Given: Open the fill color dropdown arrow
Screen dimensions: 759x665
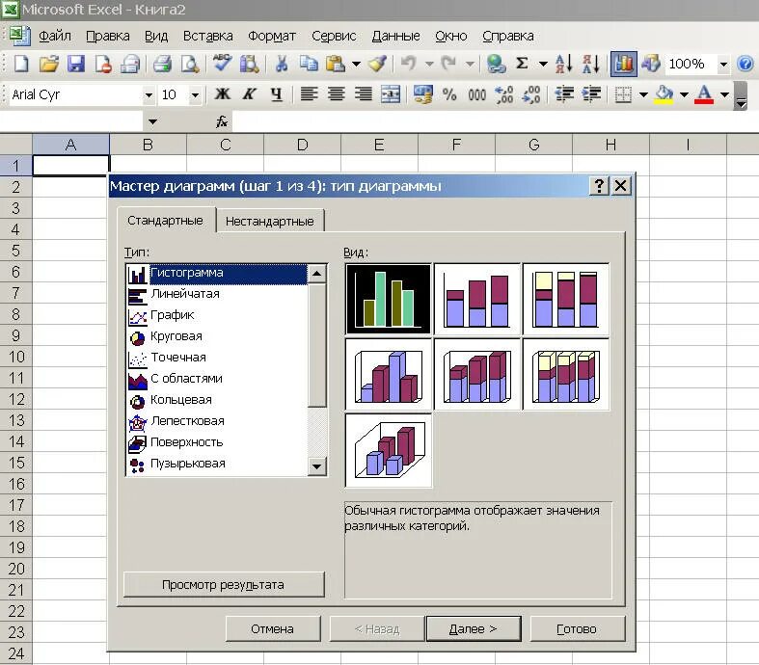Looking at the screenshot, I should click(684, 94).
